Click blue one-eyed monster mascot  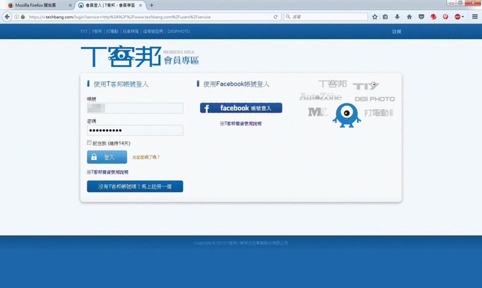coord(347,115)
